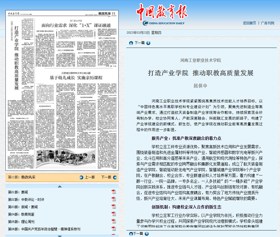This screenshot has width=280, height=237.
Task: Click PDF icon for 第06版 特刊
Action: pyautogui.click(x=114, y=229)
